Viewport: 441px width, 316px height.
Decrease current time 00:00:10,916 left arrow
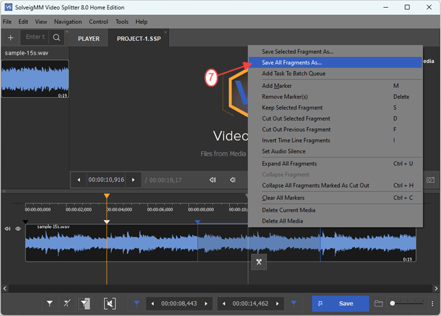79,179
